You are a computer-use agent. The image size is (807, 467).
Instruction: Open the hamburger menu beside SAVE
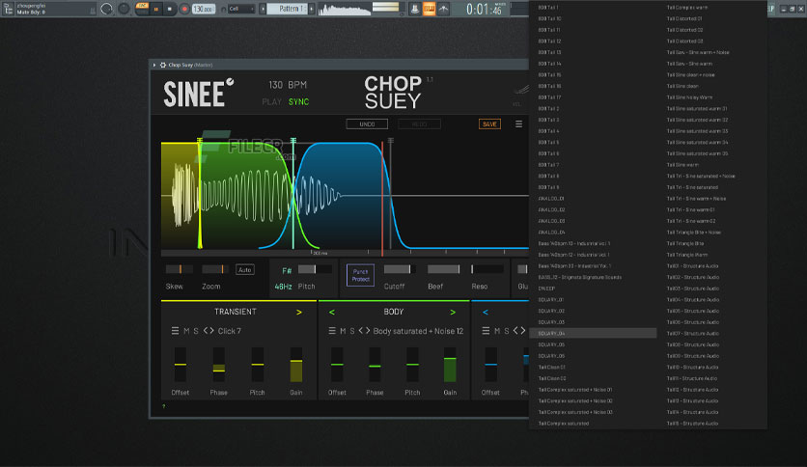[x=518, y=124]
